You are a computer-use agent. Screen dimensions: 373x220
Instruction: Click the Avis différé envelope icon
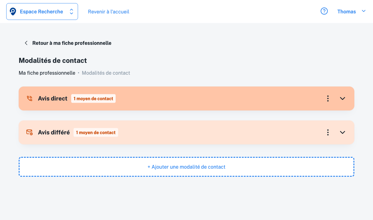[30, 132]
